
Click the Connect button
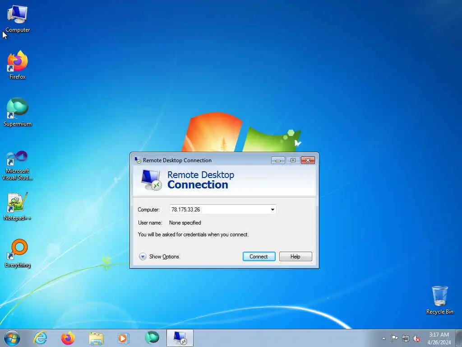259,257
